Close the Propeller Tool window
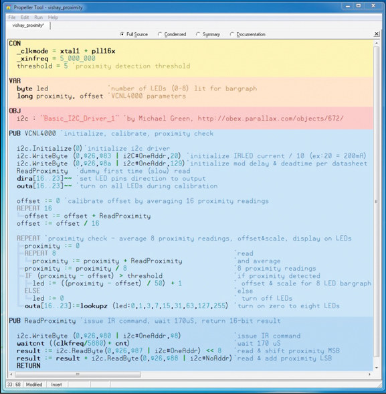Image resolution: width=386 pixels, height=394 pixels. click(373, 6)
